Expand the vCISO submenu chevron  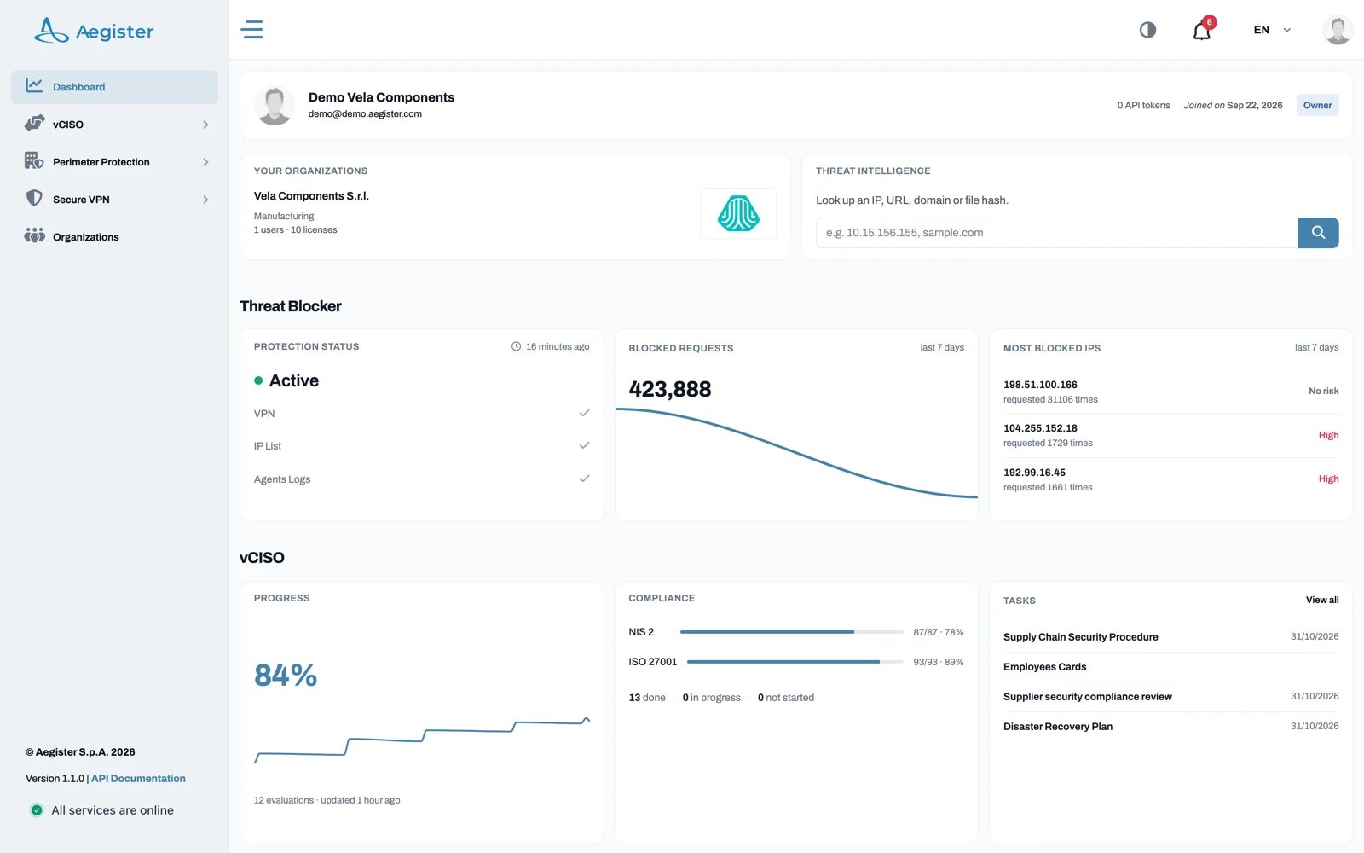click(205, 125)
